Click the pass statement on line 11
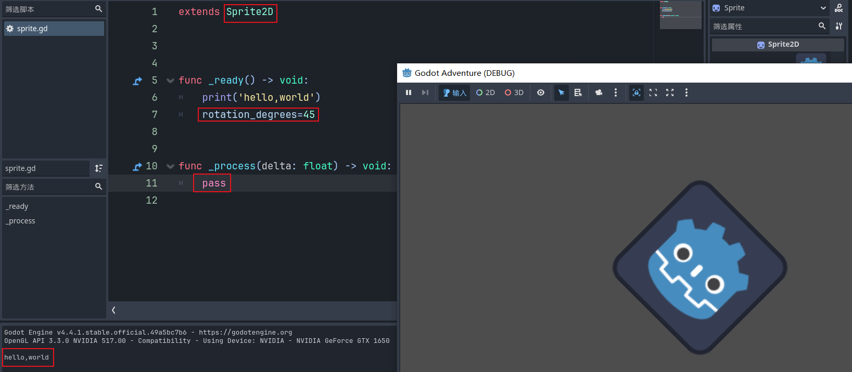This screenshot has width=852, height=372. click(214, 183)
